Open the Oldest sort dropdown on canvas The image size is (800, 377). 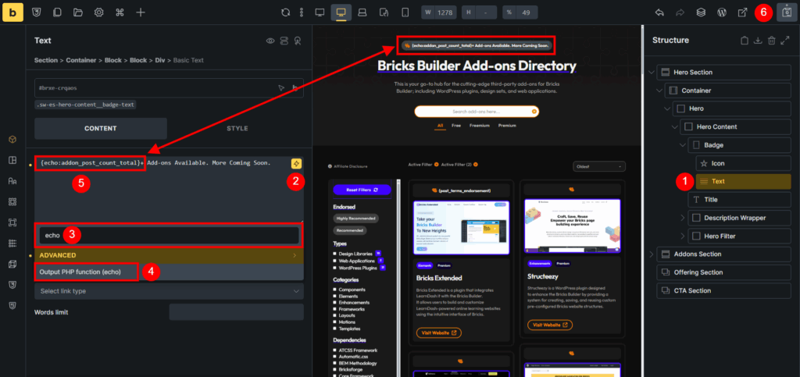pos(599,166)
